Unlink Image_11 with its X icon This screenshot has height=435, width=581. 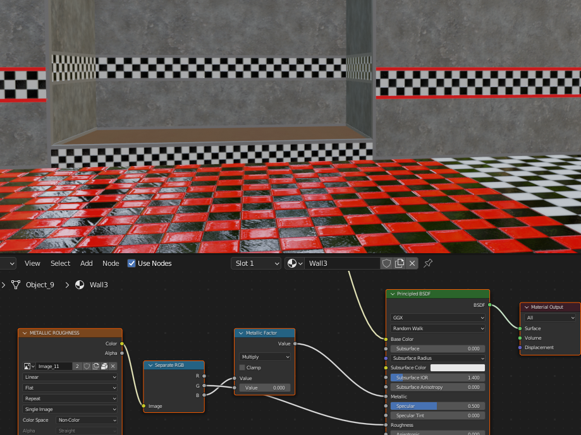[x=113, y=366]
